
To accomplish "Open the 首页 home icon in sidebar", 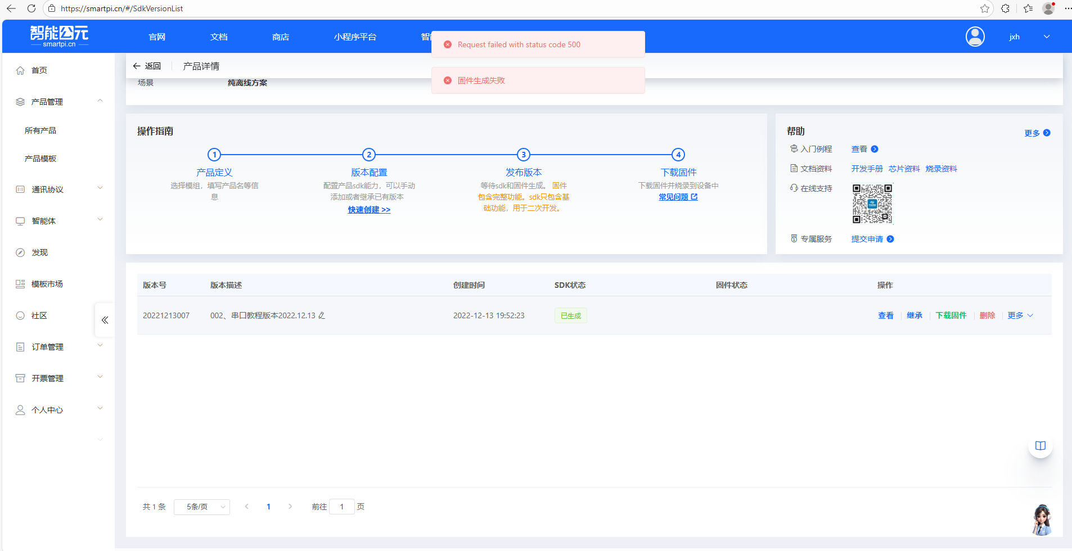I will tap(20, 70).
